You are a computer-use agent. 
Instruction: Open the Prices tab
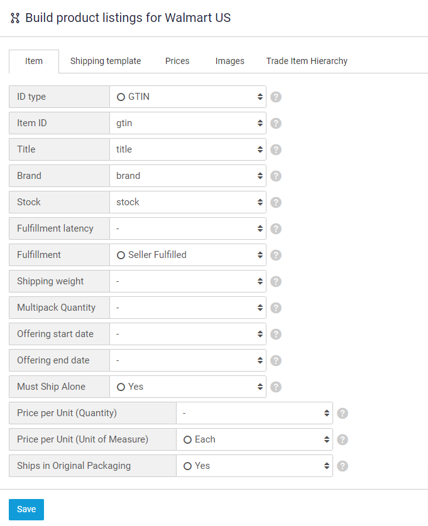coord(177,61)
